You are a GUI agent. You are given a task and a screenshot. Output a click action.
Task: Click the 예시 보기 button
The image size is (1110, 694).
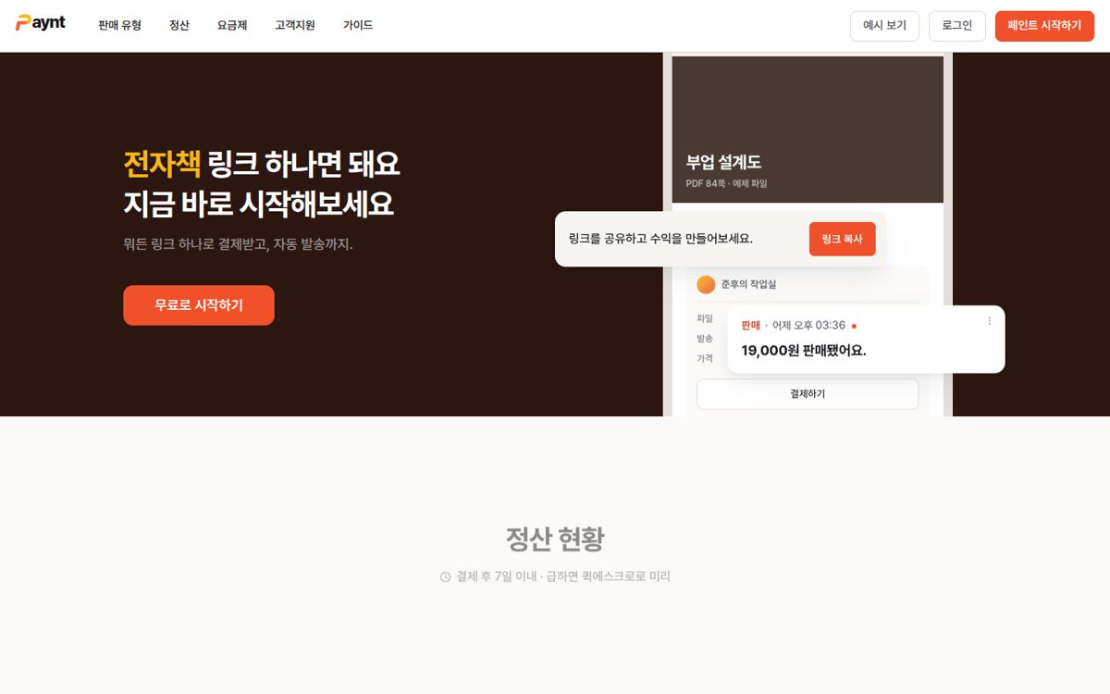pos(884,26)
